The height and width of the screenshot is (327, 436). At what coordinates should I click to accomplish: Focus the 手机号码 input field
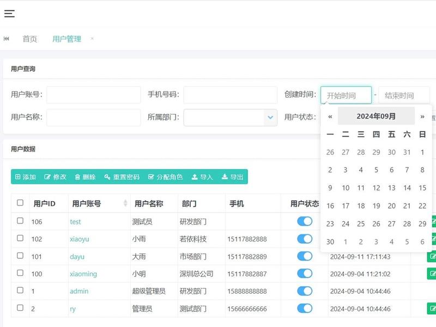pos(230,95)
